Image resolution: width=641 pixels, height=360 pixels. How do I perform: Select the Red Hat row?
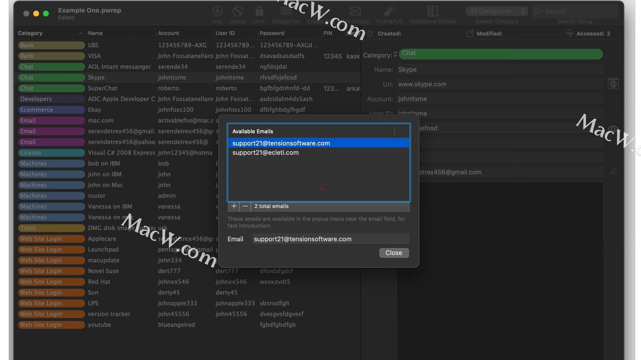[188, 282]
